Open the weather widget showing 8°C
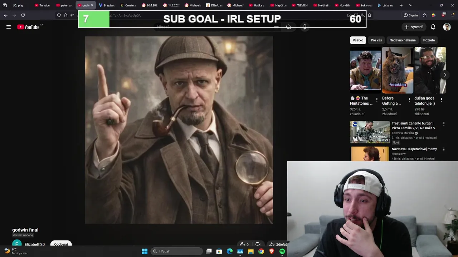Image resolution: width=458 pixels, height=257 pixels. click(x=16, y=251)
